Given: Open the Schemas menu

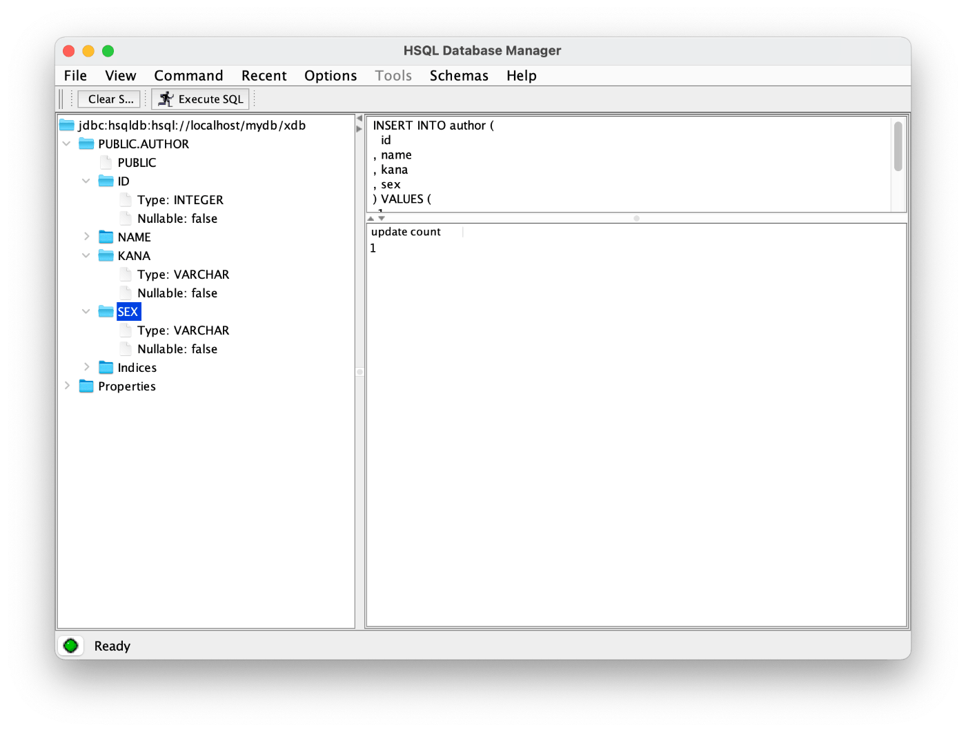Looking at the screenshot, I should pos(459,76).
